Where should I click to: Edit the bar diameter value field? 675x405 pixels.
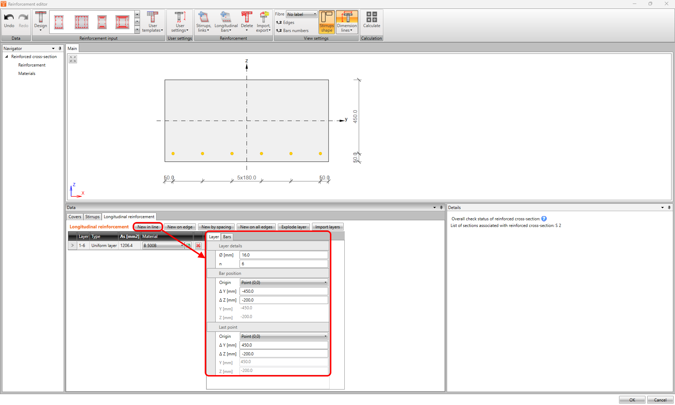point(284,255)
